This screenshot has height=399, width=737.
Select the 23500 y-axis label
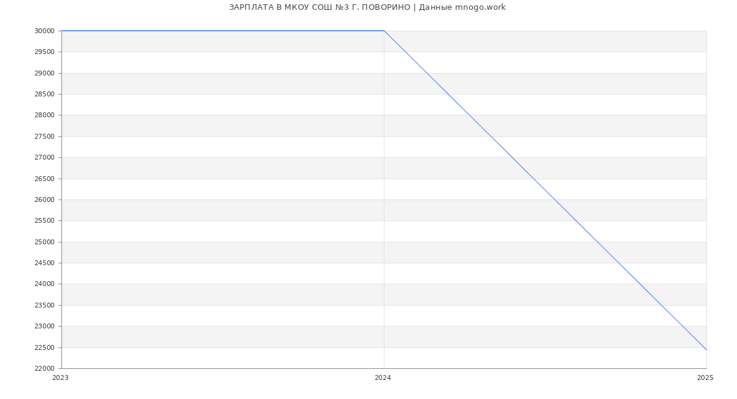coord(44,305)
